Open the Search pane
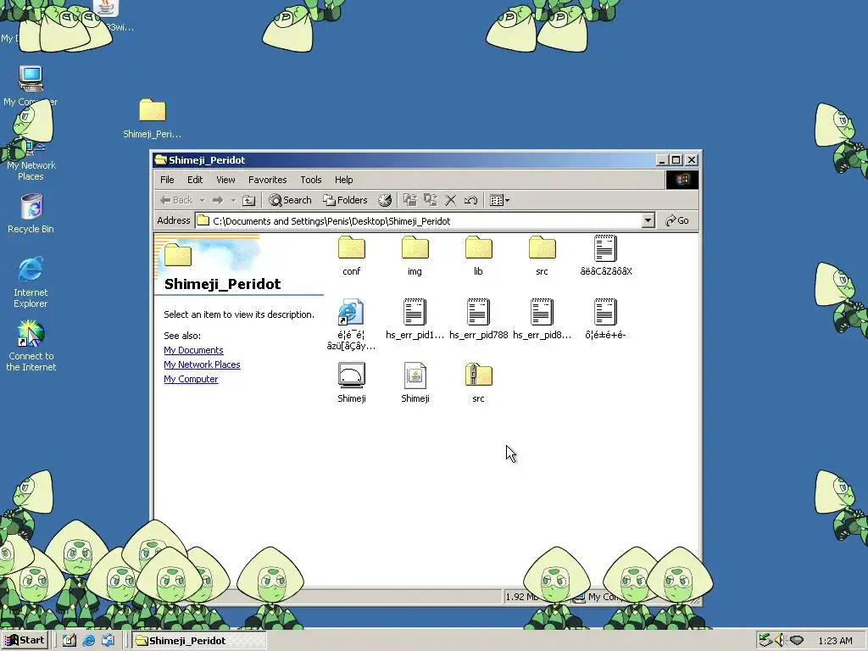This screenshot has height=651, width=868. tap(290, 200)
